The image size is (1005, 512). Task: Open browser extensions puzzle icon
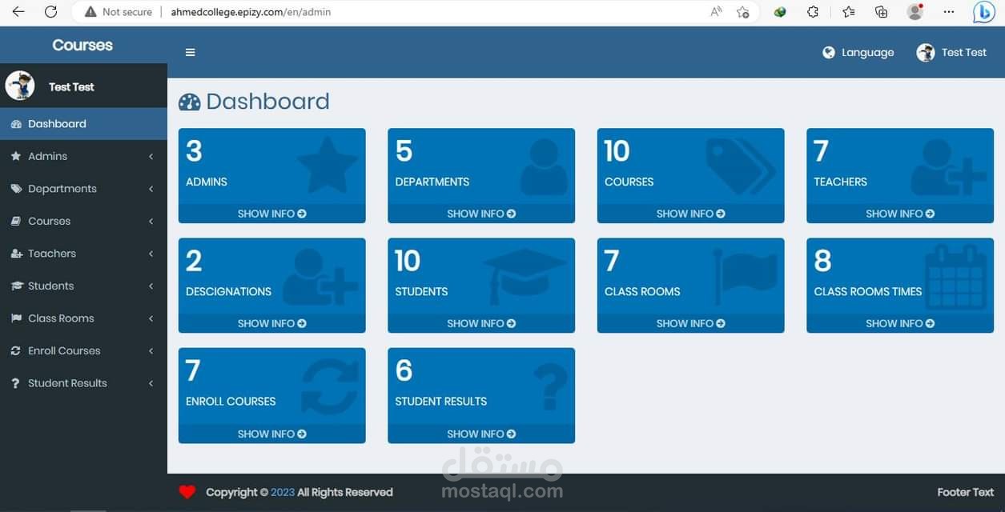[813, 12]
